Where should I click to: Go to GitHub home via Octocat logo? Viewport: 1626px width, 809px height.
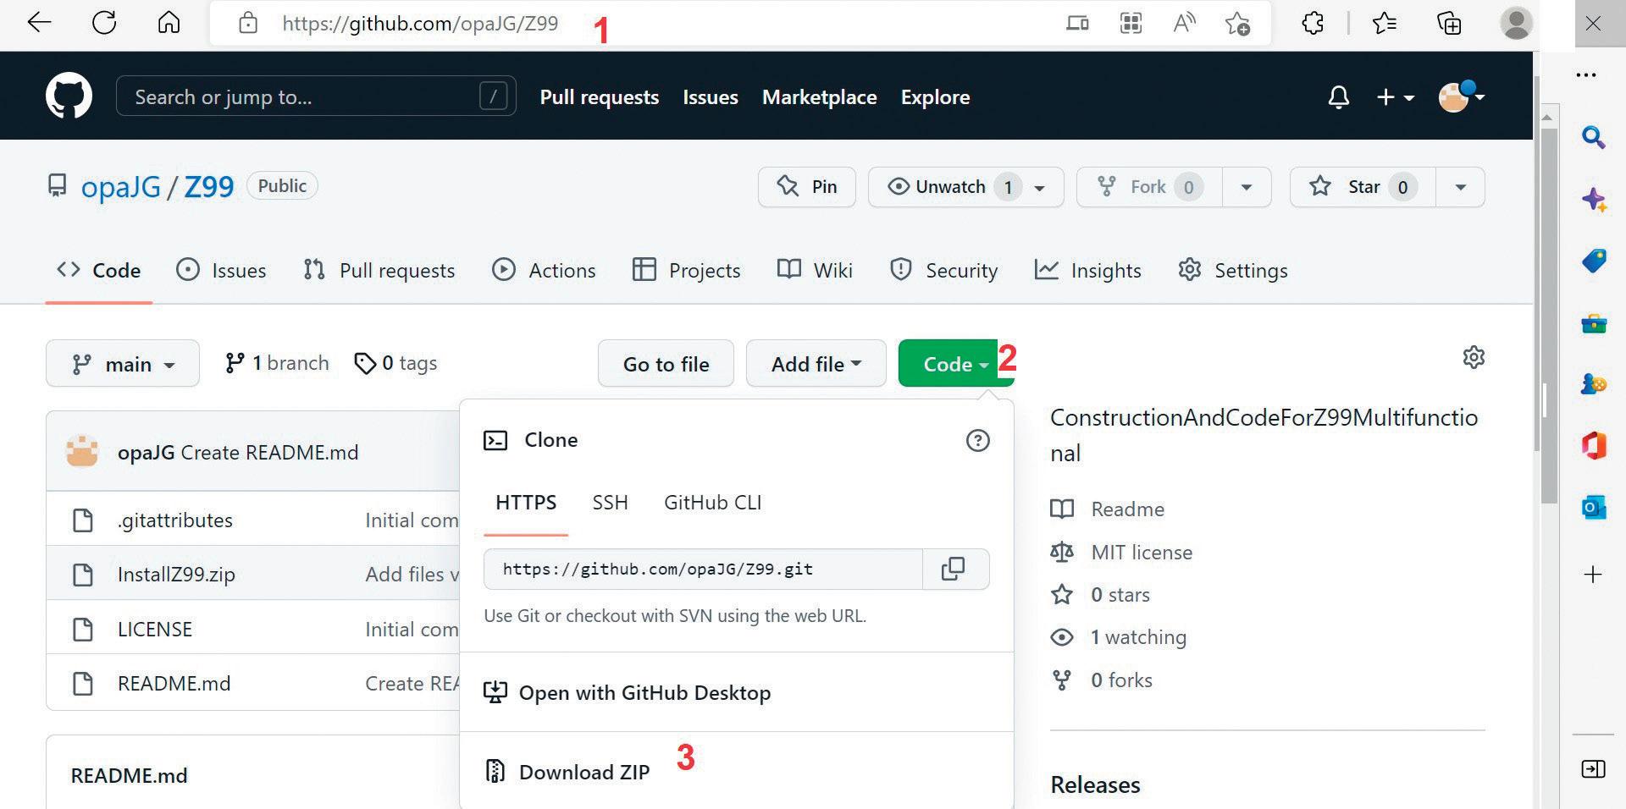click(69, 96)
